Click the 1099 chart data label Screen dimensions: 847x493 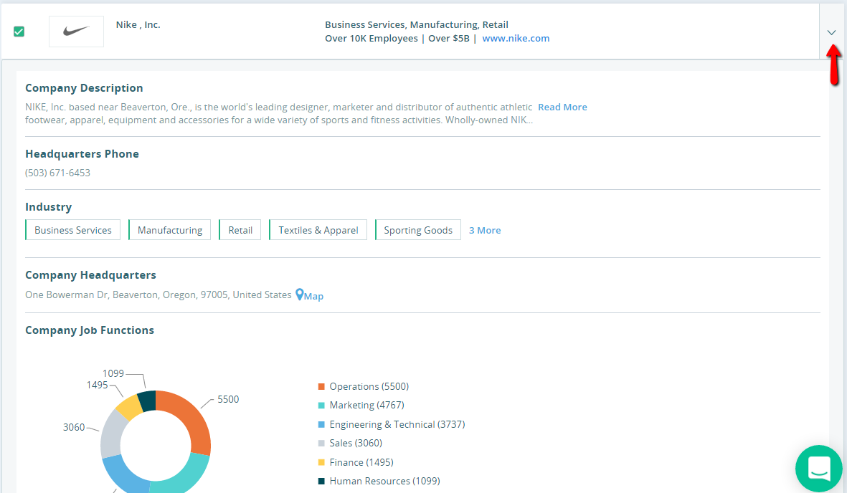click(x=113, y=373)
